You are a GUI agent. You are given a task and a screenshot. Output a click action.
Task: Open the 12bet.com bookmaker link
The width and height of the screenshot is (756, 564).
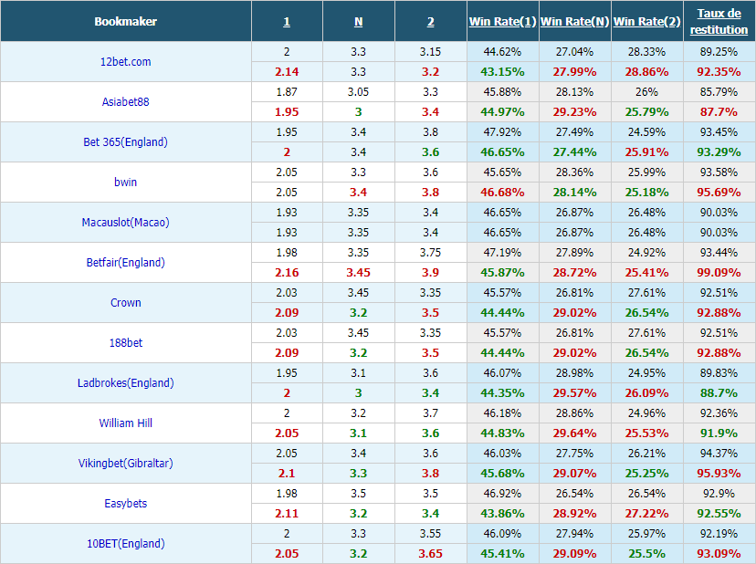[125, 62]
